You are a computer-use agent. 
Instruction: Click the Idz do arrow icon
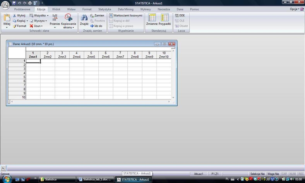coord(92,26)
